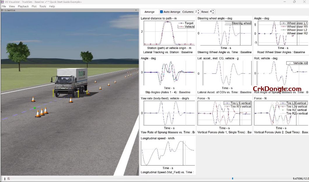Increase Columns using the up stepper arrow
The width and height of the screenshot is (309, 182).
(198, 10)
